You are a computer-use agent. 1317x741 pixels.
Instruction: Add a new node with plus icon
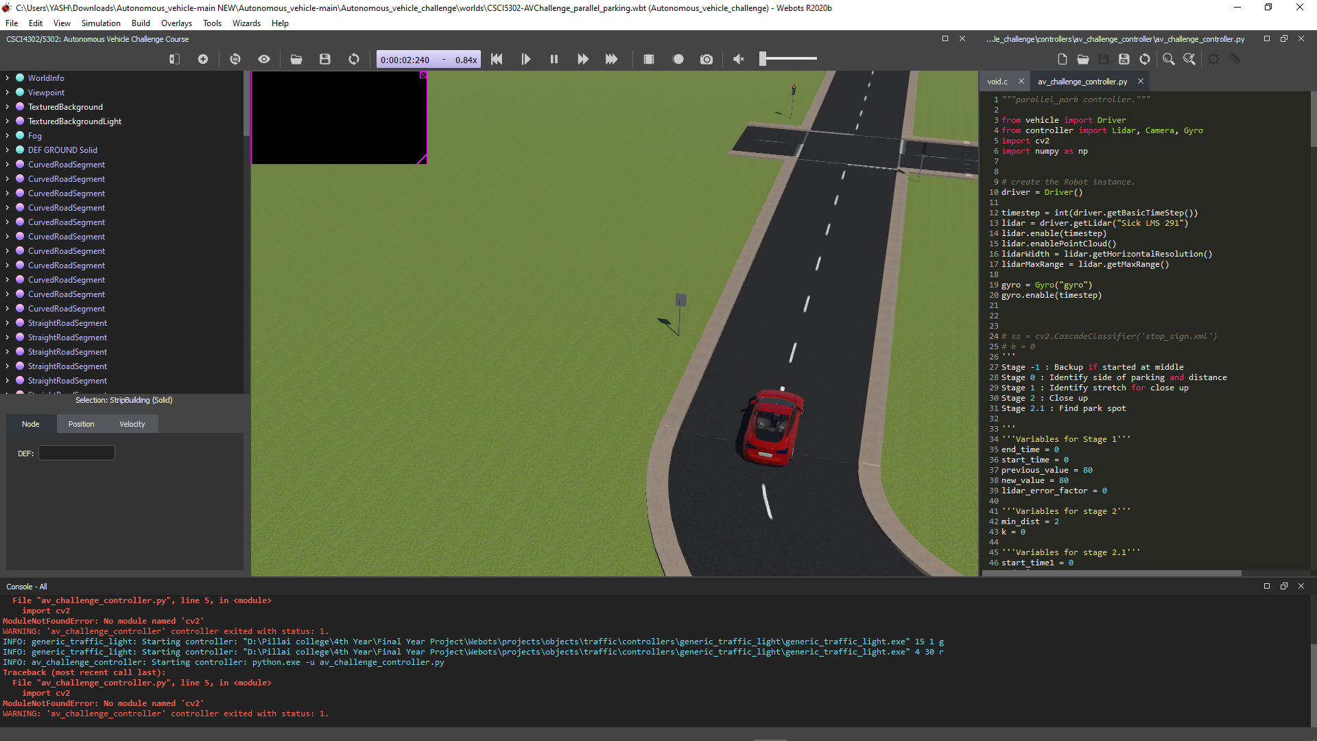pyautogui.click(x=203, y=60)
